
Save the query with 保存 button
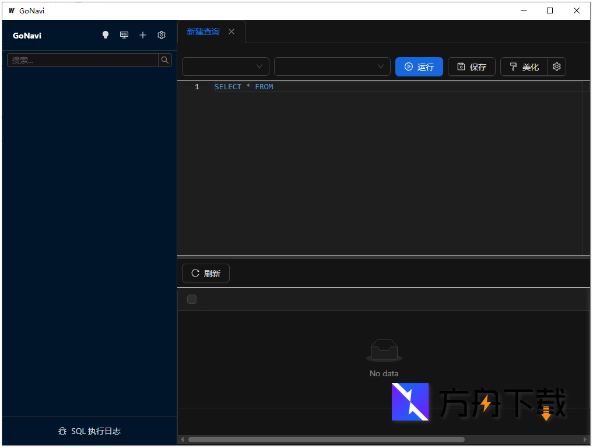click(472, 67)
